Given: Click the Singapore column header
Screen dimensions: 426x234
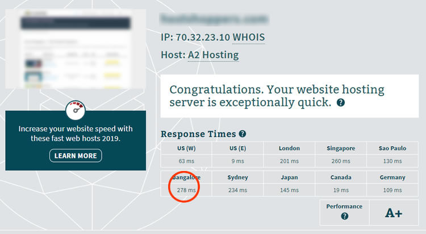Looking at the screenshot, I should (x=341, y=148).
